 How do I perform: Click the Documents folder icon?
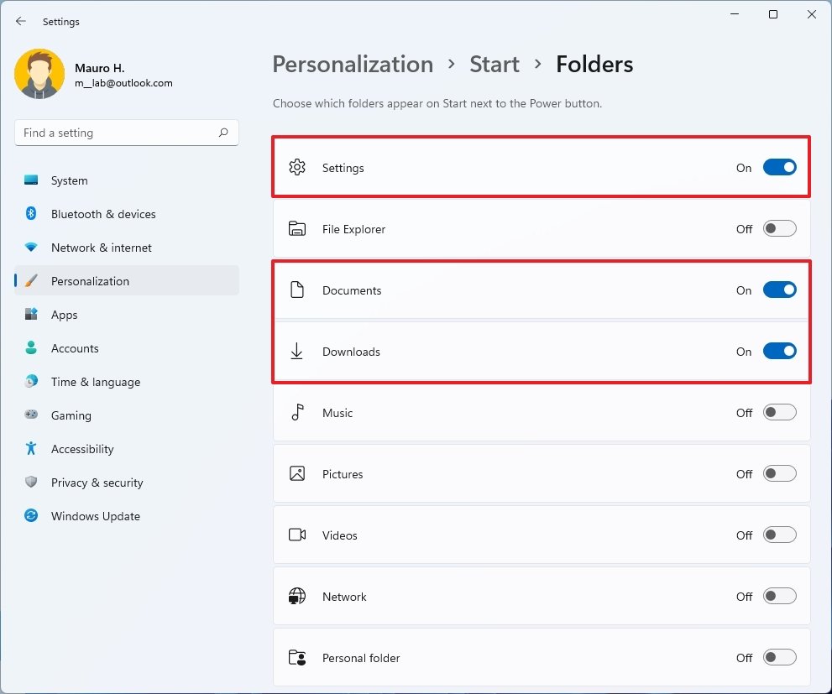click(296, 290)
